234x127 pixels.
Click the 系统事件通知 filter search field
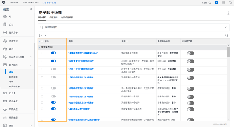click(x=134, y=27)
